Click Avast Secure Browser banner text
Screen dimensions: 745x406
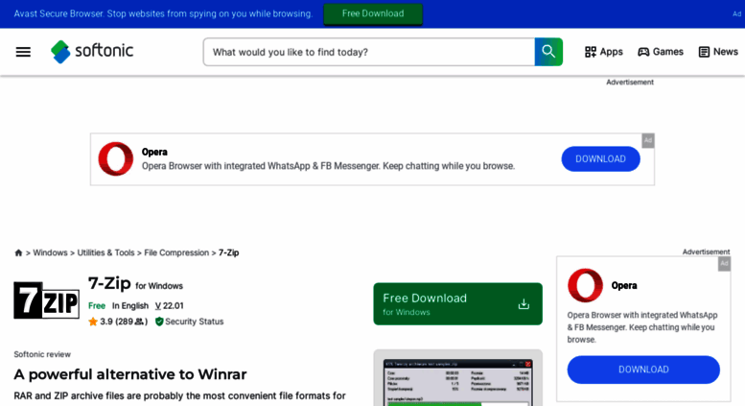163,13
